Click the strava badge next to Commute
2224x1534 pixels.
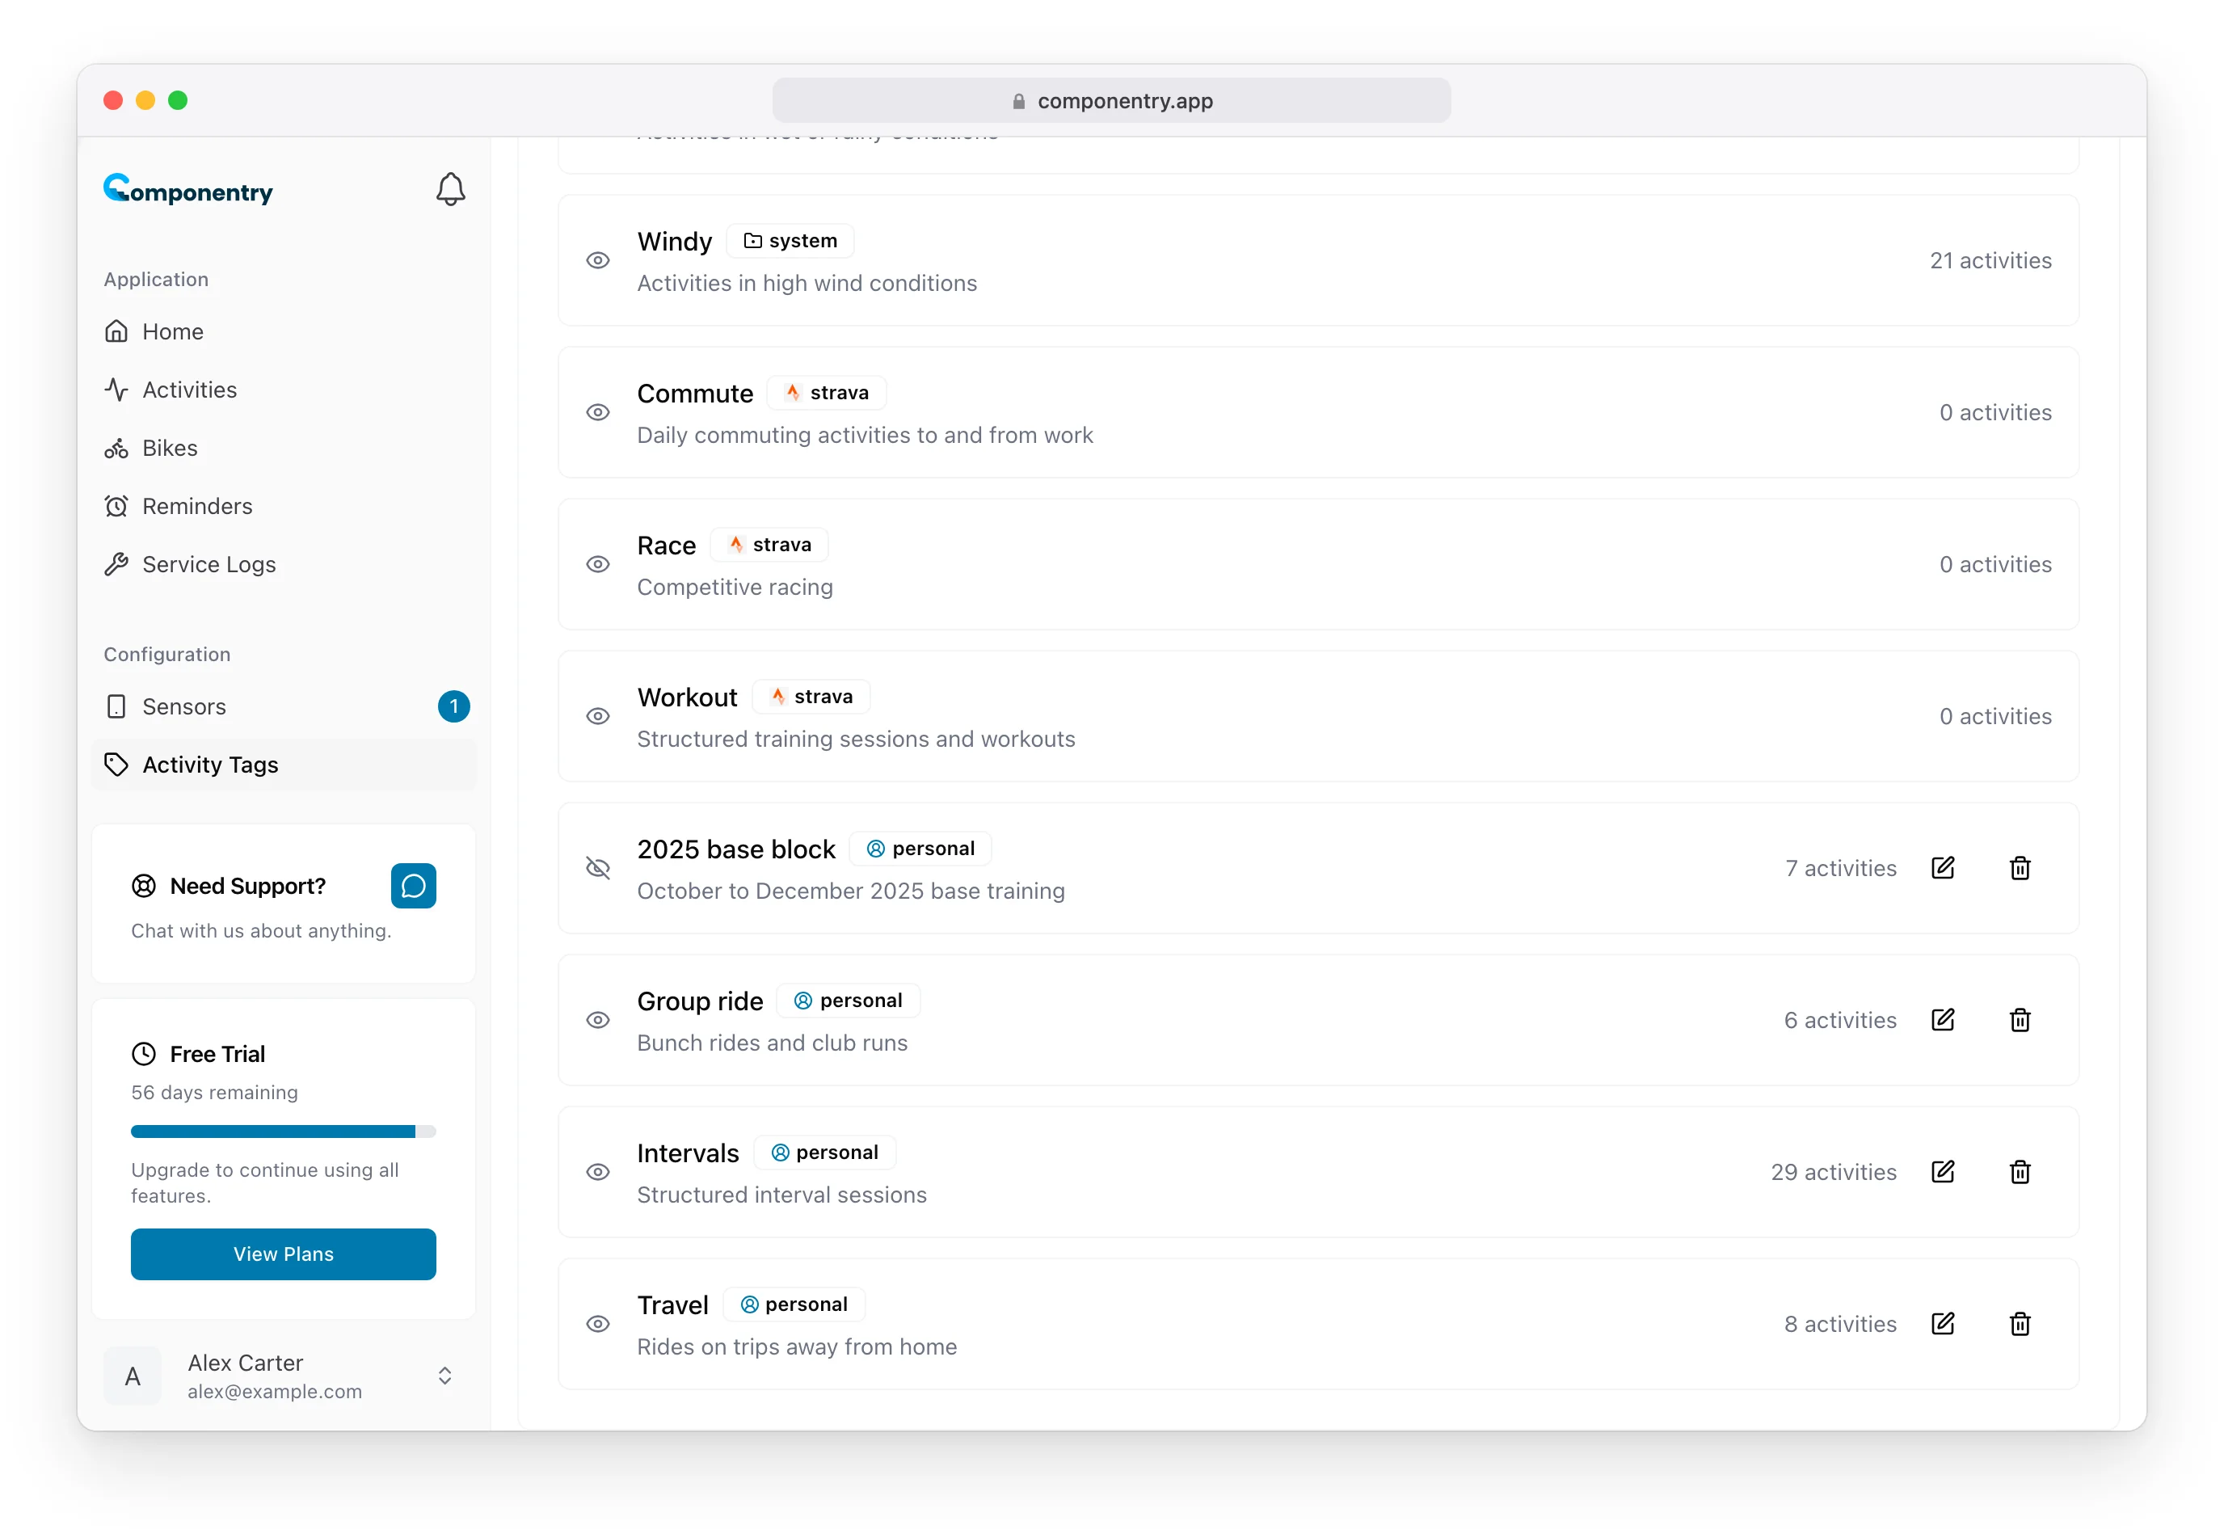point(827,392)
